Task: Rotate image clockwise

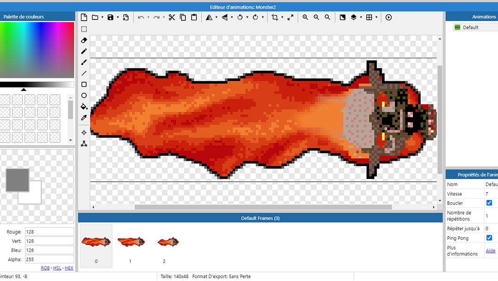Action: pos(255,17)
